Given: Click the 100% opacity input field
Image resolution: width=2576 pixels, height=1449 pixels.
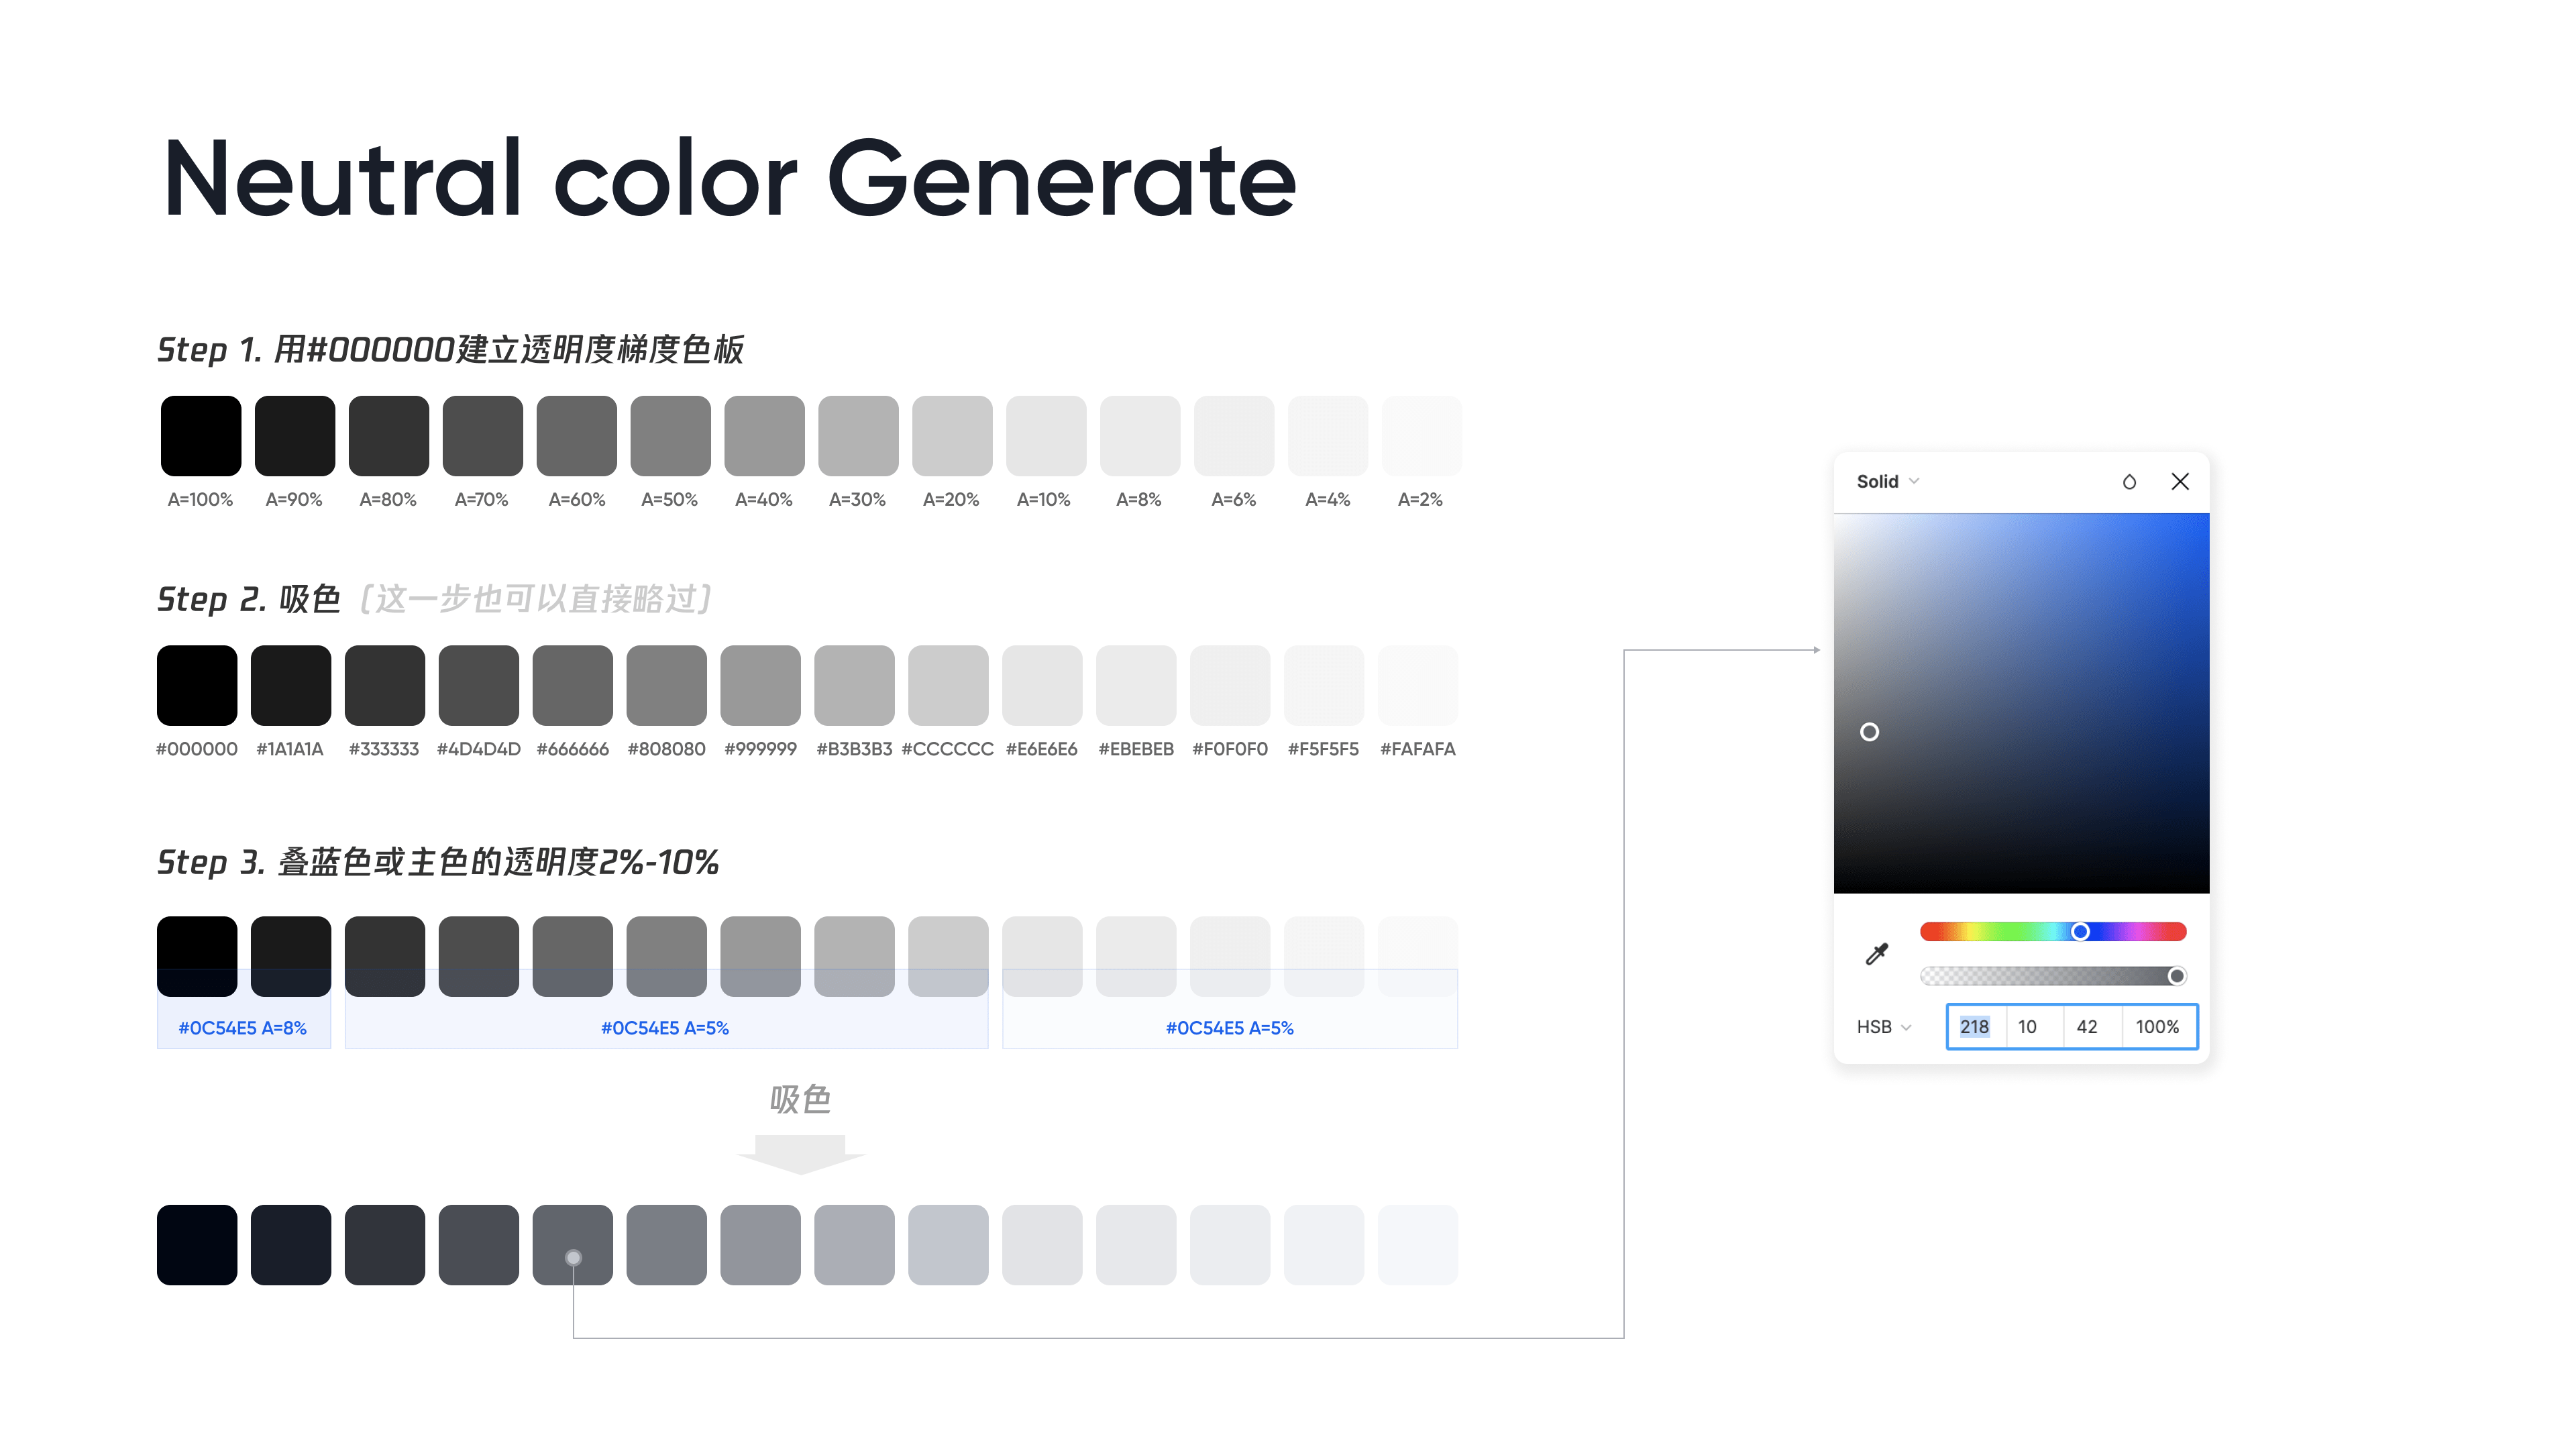Looking at the screenshot, I should (x=2157, y=1027).
